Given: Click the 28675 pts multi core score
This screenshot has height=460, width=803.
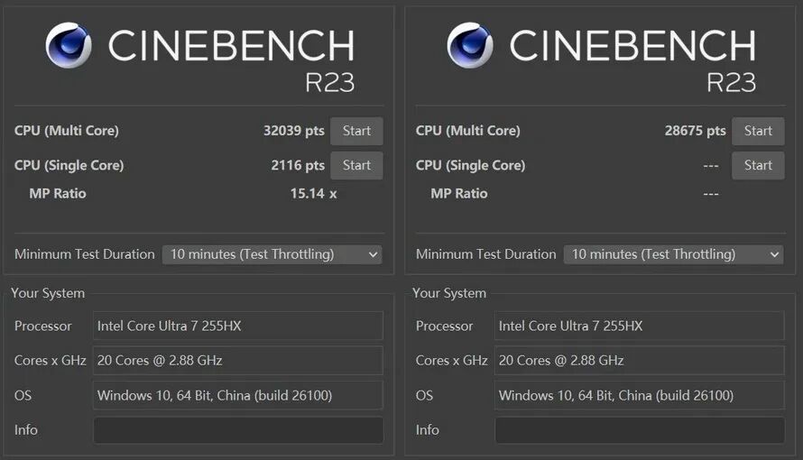Looking at the screenshot, I should pos(695,131).
